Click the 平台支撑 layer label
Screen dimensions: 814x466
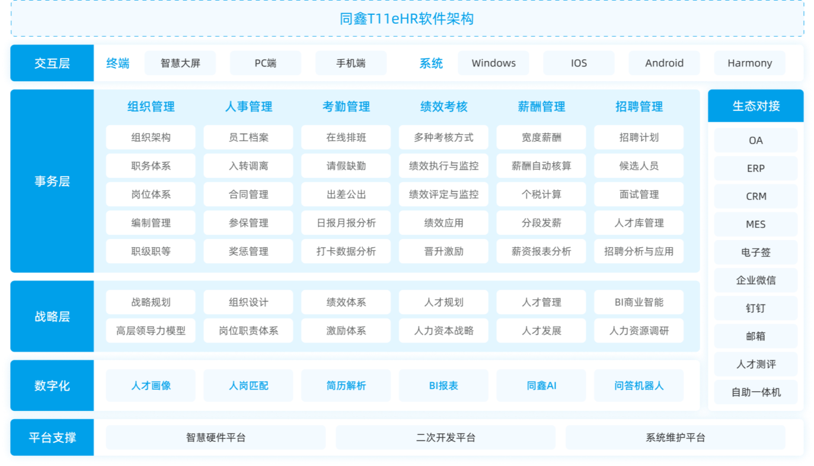point(52,438)
